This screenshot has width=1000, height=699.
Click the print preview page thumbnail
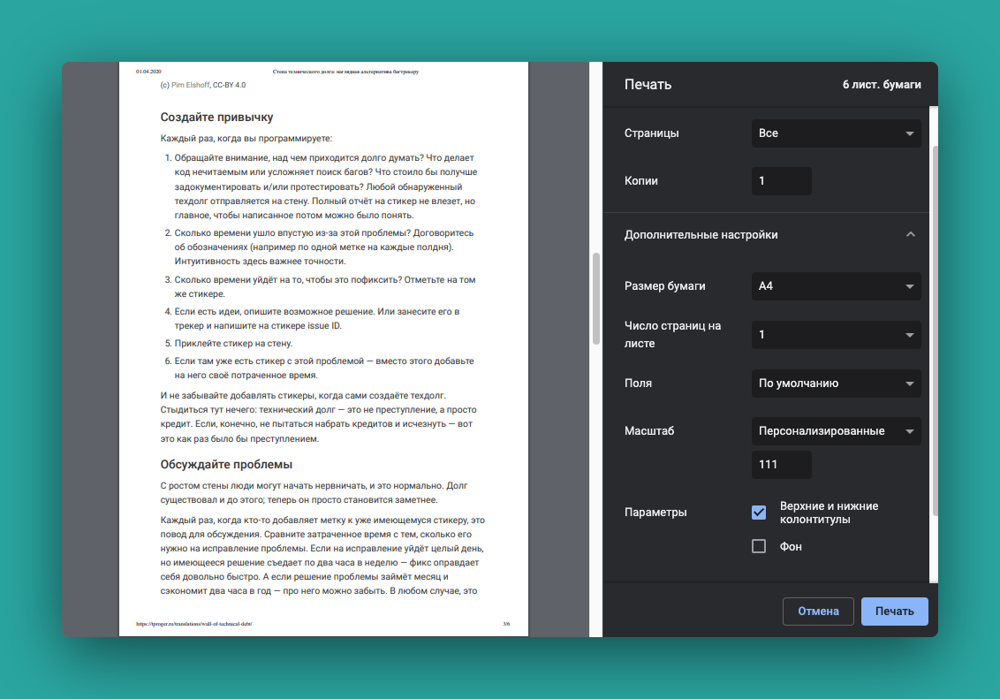tap(323, 349)
